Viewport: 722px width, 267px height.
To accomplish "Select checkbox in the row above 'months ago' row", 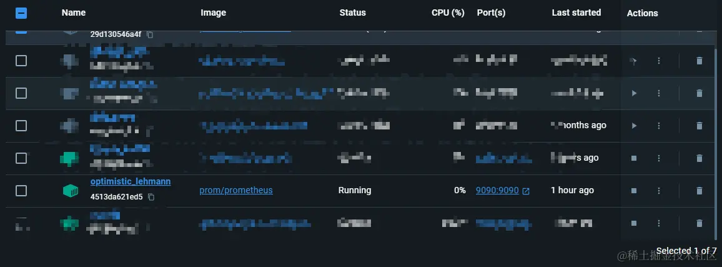I will 21,93.
